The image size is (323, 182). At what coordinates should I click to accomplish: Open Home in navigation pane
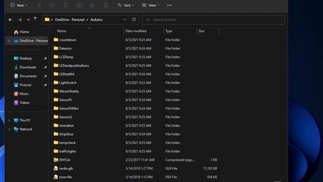tap(21, 32)
